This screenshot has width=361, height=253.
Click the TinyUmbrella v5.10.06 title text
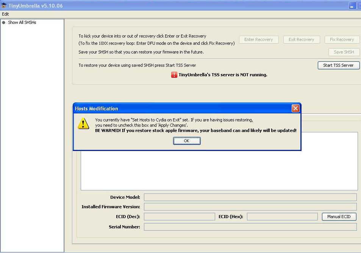click(36, 6)
